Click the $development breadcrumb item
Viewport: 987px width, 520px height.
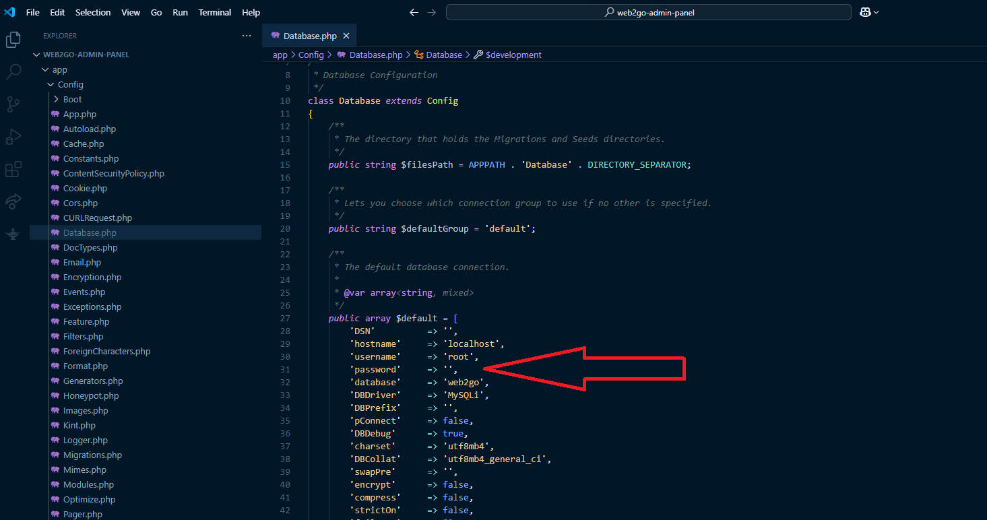513,55
